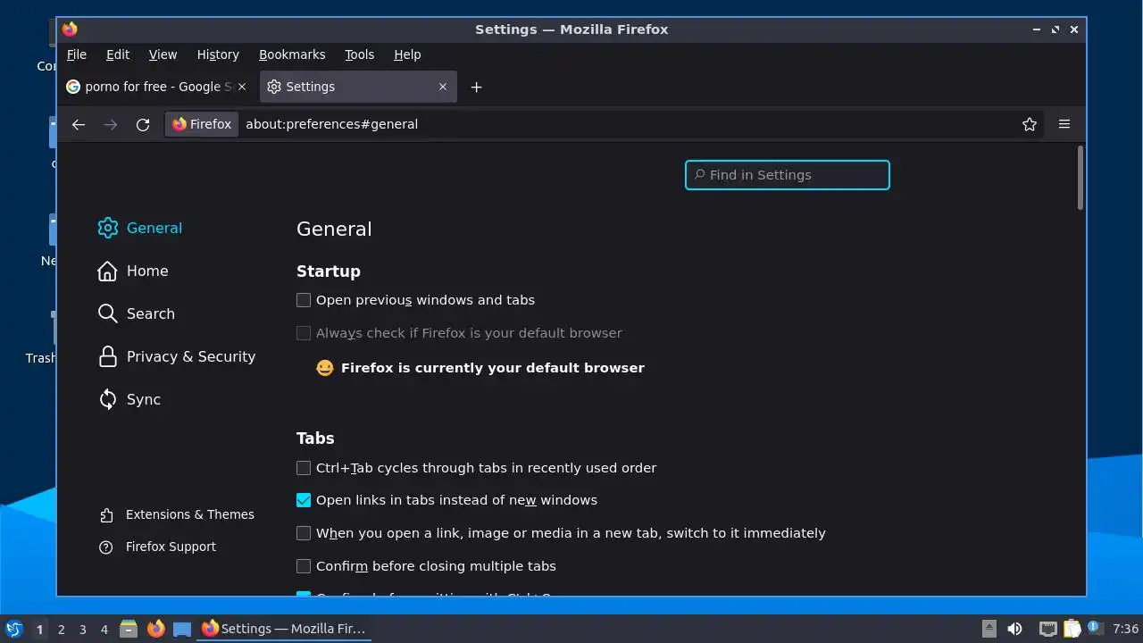The width and height of the screenshot is (1143, 643).
Task: Open the clipboard tray icon
Action: pos(1072,629)
